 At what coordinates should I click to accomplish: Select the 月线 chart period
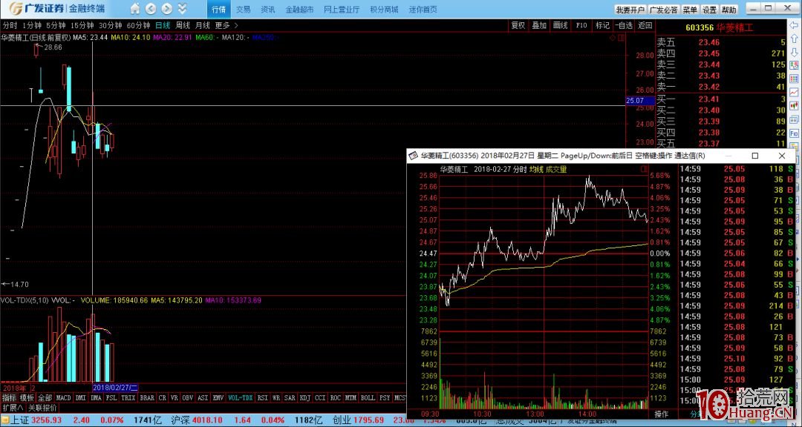coord(203,25)
